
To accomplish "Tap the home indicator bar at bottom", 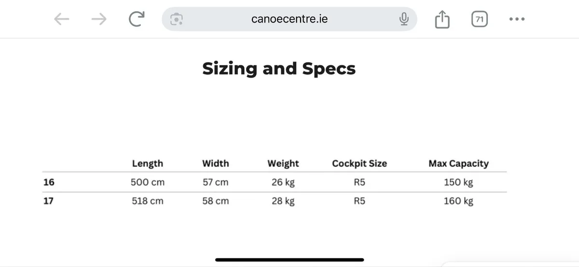I will [289, 260].
